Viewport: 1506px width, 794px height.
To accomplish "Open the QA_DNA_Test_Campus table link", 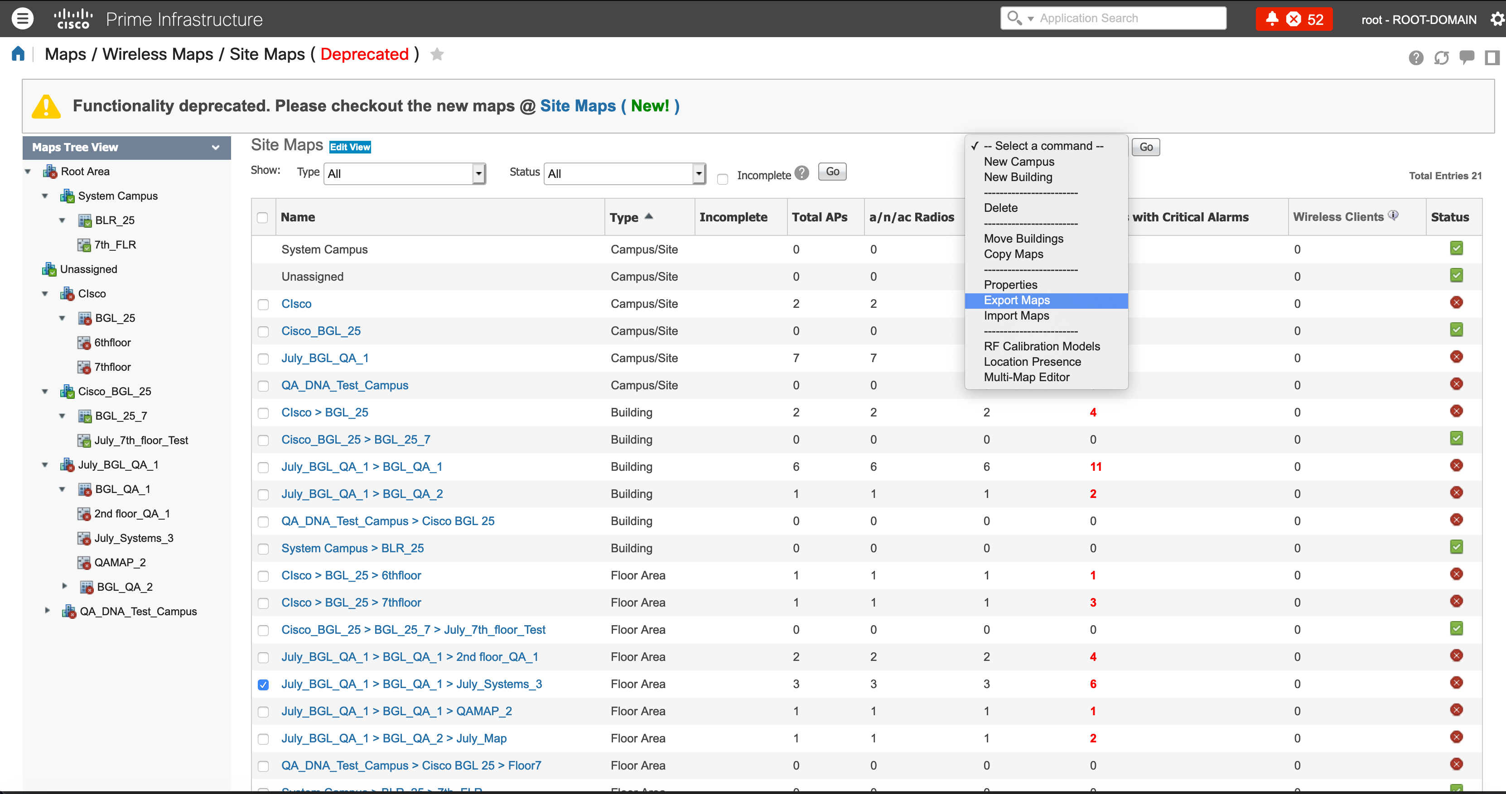I will tap(345, 386).
